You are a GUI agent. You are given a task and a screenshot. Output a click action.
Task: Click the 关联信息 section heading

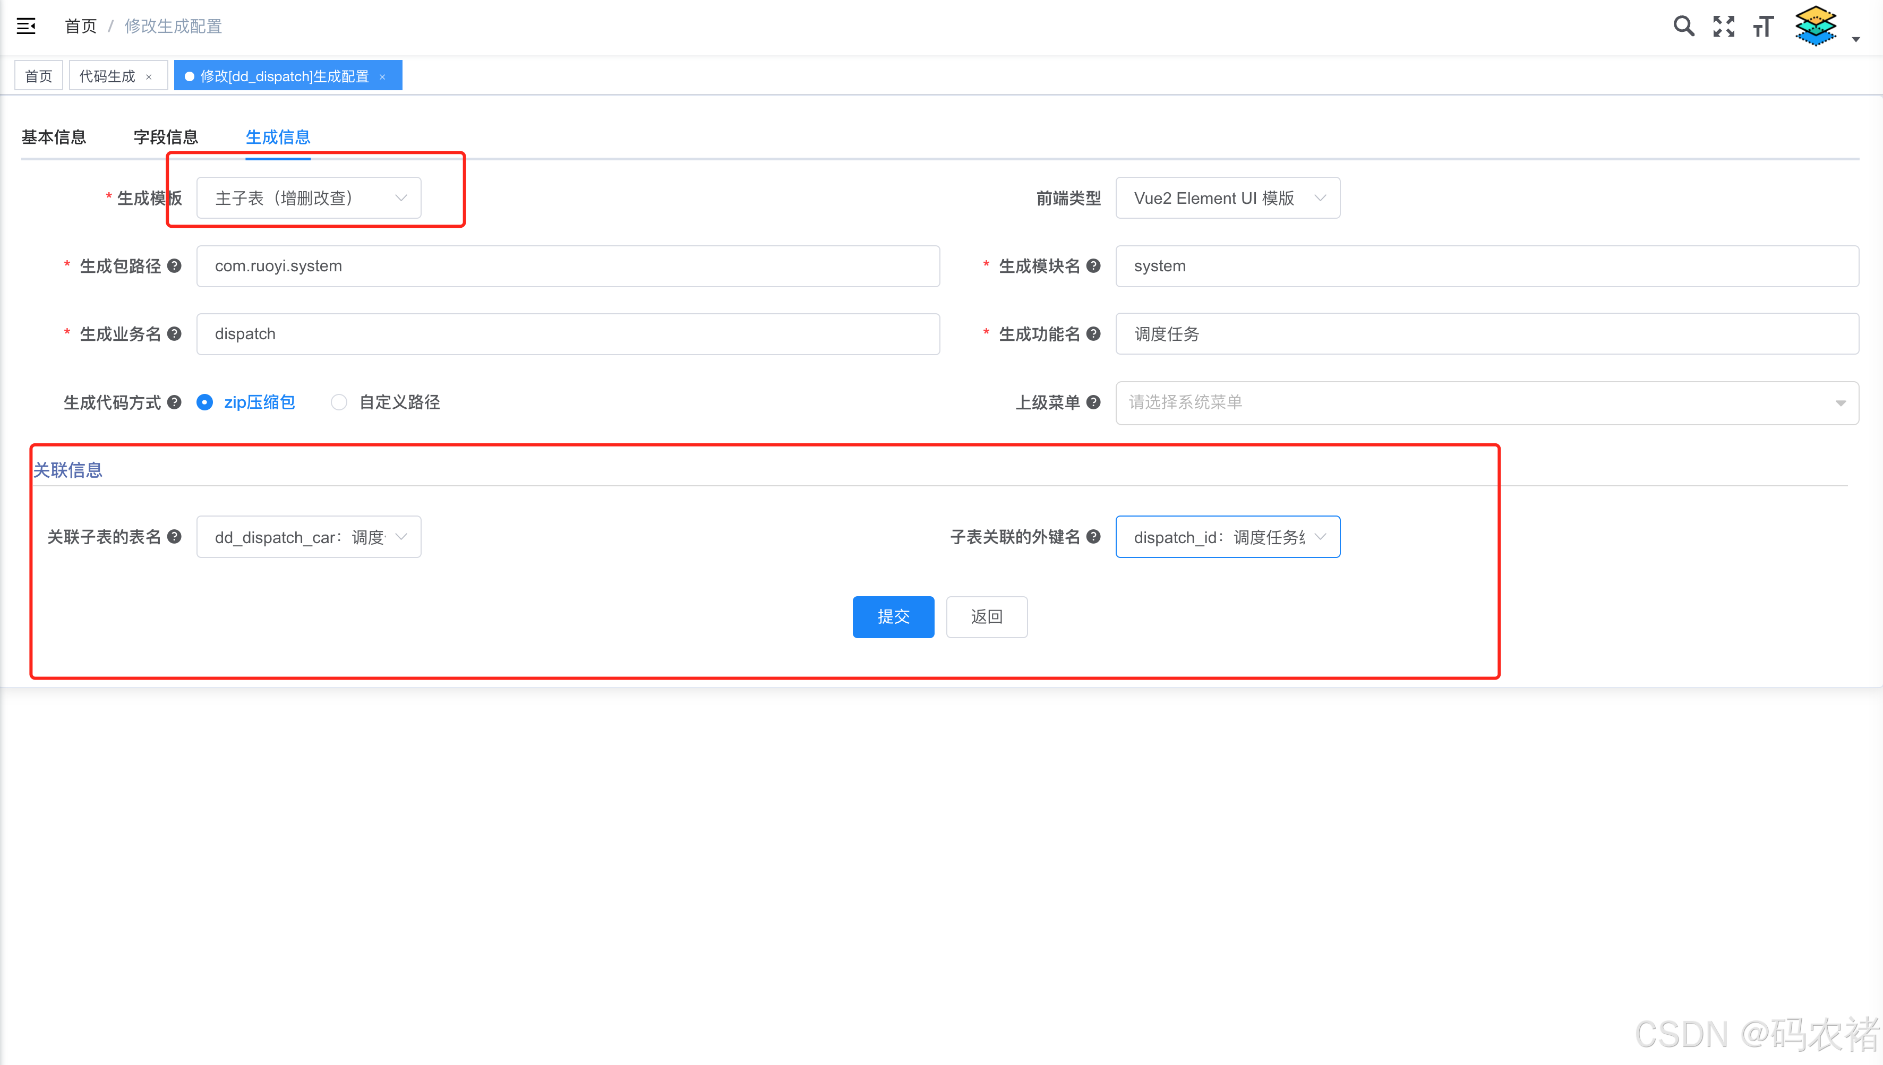68,470
